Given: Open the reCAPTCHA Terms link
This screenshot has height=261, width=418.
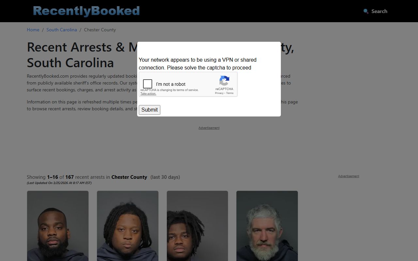Looking at the screenshot, I should click(x=230, y=93).
